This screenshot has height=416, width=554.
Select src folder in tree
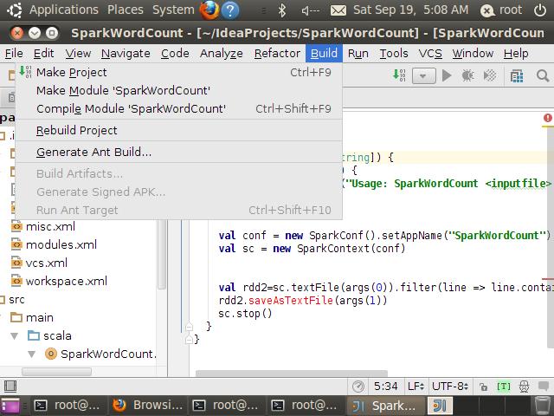tap(16, 300)
